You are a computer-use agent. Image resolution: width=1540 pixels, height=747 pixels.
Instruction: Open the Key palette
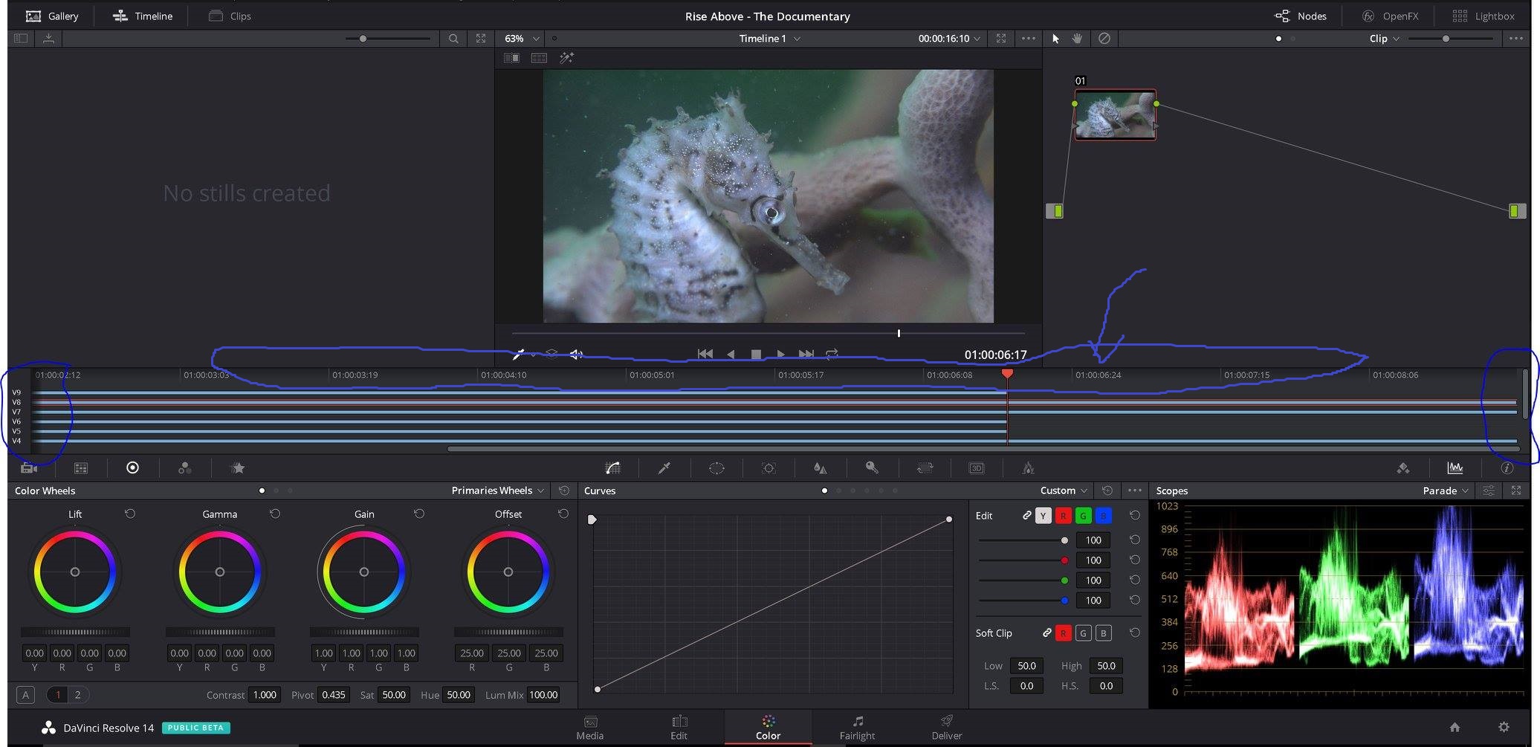(x=872, y=468)
